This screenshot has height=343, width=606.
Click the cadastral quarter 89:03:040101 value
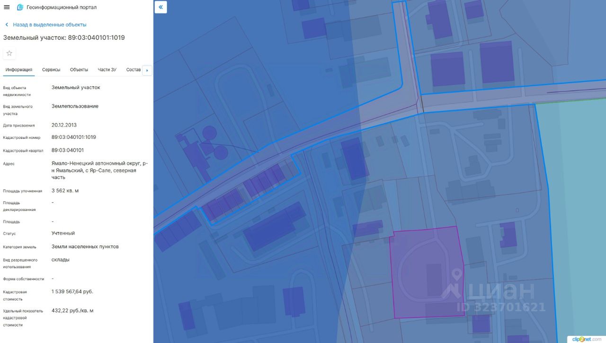(68, 150)
